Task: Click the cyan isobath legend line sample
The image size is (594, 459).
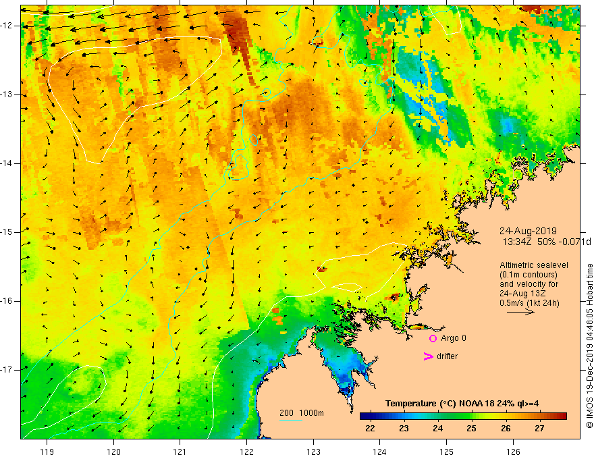Action: click(x=290, y=421)
